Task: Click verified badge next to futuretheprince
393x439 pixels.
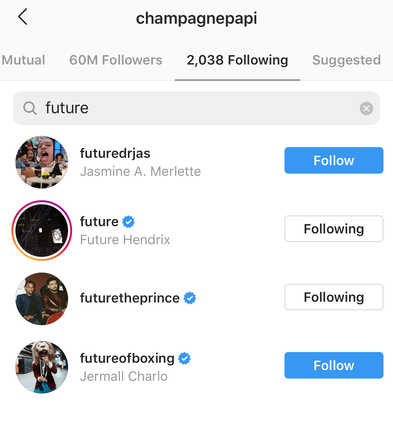Action: point(190,298)
